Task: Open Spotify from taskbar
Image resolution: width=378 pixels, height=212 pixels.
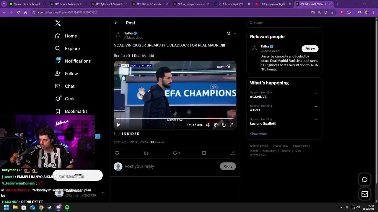Action: (67, 208)
